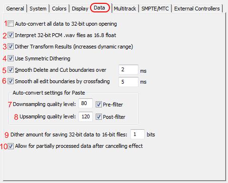The height and width of the screenshot is (183, 228).
Task: Uncheck the Post-filter checkbox
Action: click(x=99, y=117)
